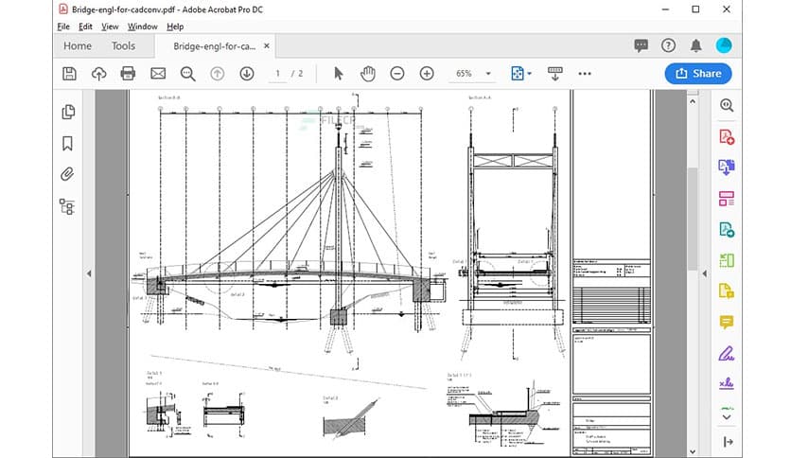Open the Attachments paperclip panel
Screen dimensions: 791x458
[67, 174]
